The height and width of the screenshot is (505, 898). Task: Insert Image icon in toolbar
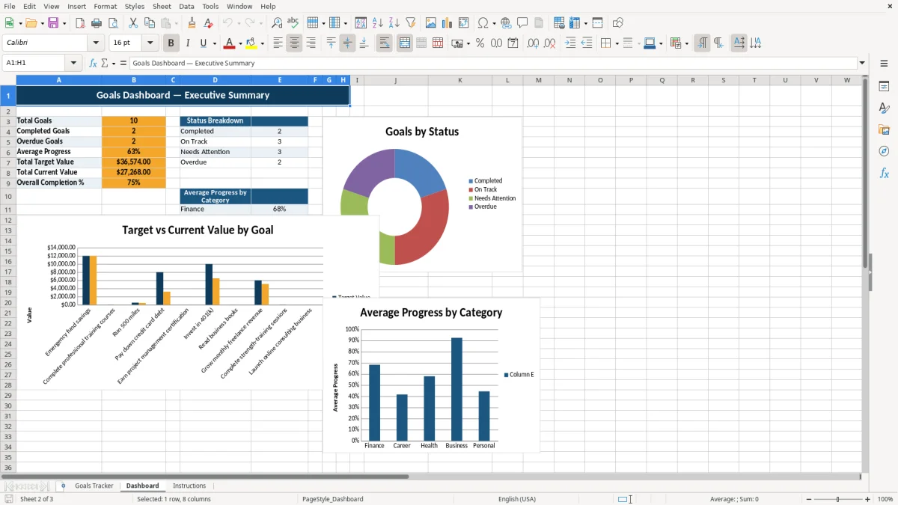pyautogui.click(x=431, y=23)
